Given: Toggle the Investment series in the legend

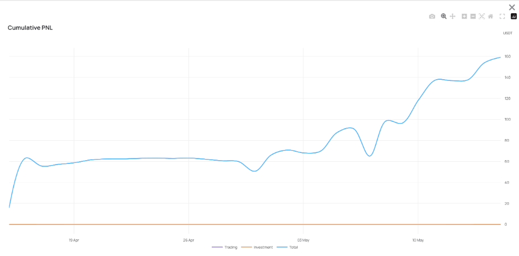Looking at the screenshot, I should coord(263,247).
